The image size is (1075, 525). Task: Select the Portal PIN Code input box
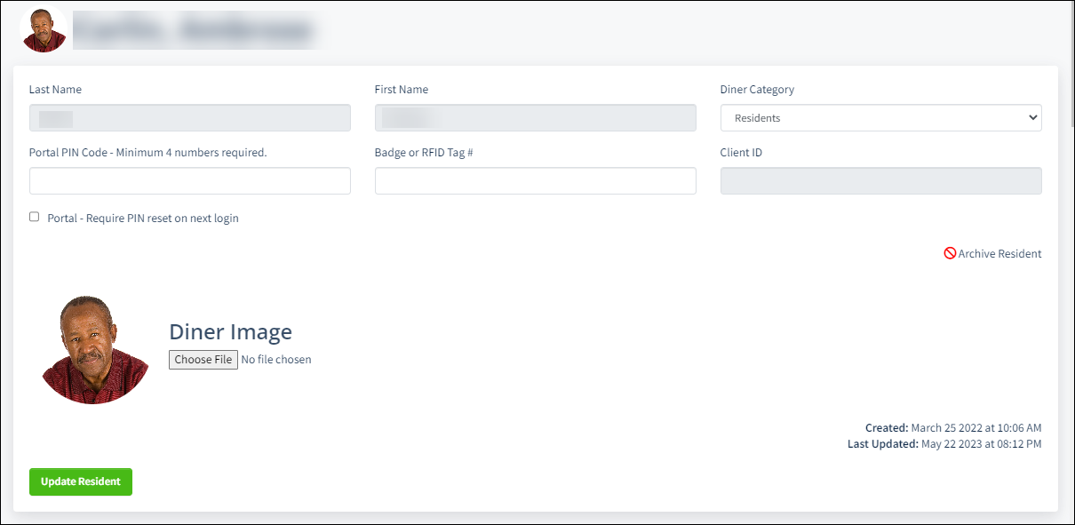pyautogui.click(x=189, y=180)
